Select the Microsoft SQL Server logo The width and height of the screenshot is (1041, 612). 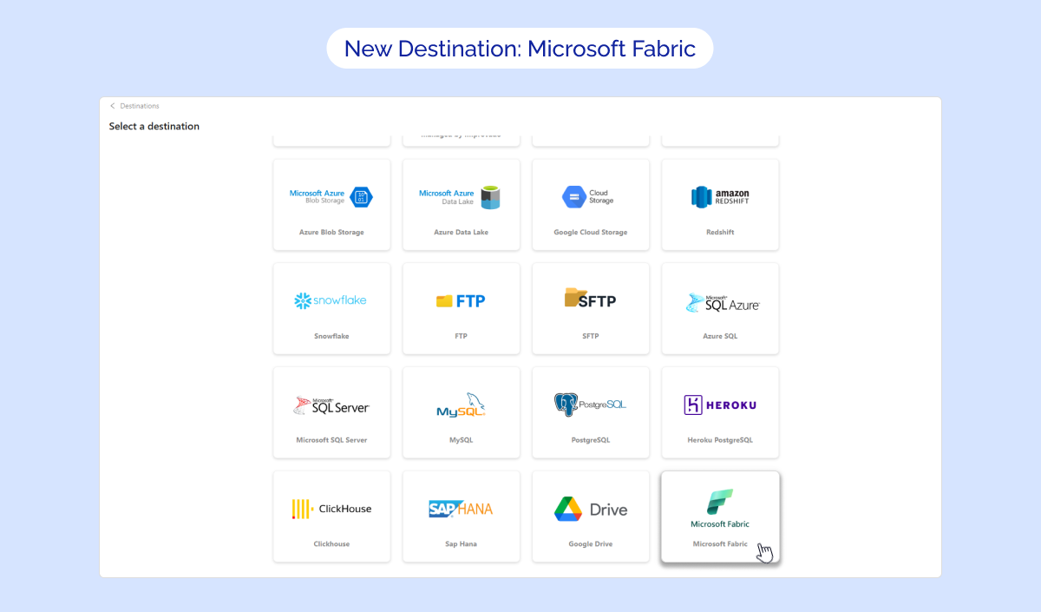coord(331,405)
